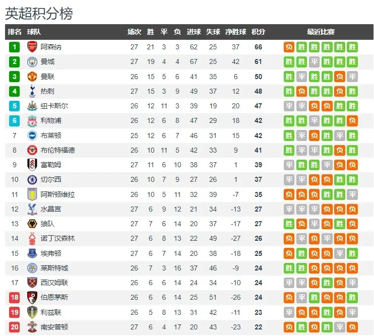Open 纽卡斯尔 team link
Image resolution: width=374 pixels, height=336 pixels.
54,106
